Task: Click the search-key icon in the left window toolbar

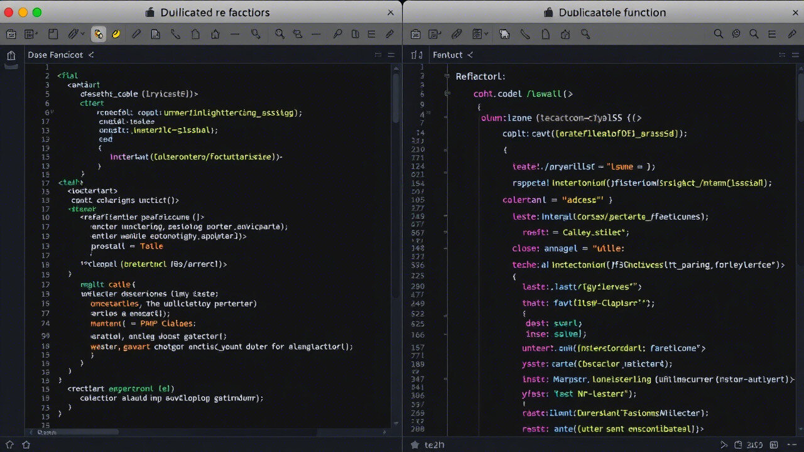Action: point(256,34)
